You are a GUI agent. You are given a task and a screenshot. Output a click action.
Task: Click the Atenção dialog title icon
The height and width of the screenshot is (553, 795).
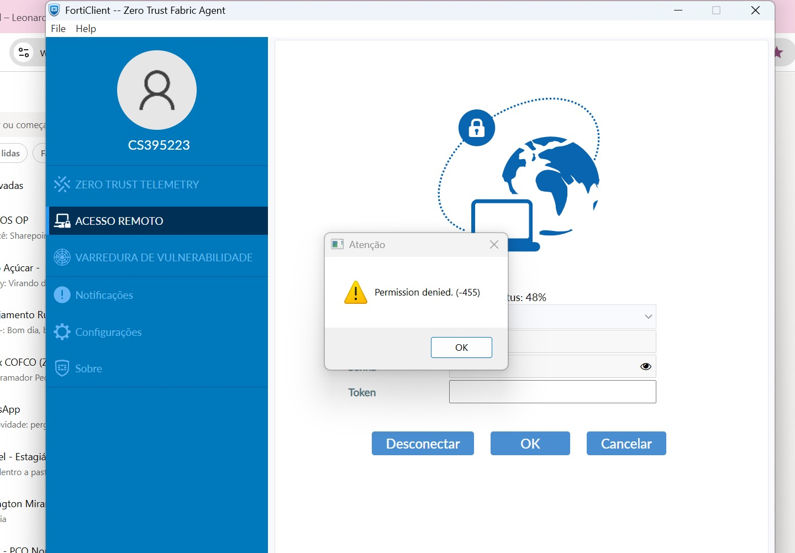coord(337,244)
